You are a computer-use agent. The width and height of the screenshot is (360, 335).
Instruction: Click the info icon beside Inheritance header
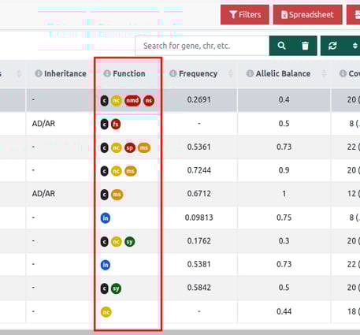[x=39, y=73]
